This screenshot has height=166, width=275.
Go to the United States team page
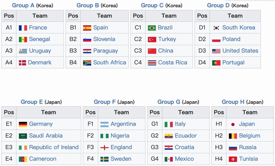click(x=240, y=51)
